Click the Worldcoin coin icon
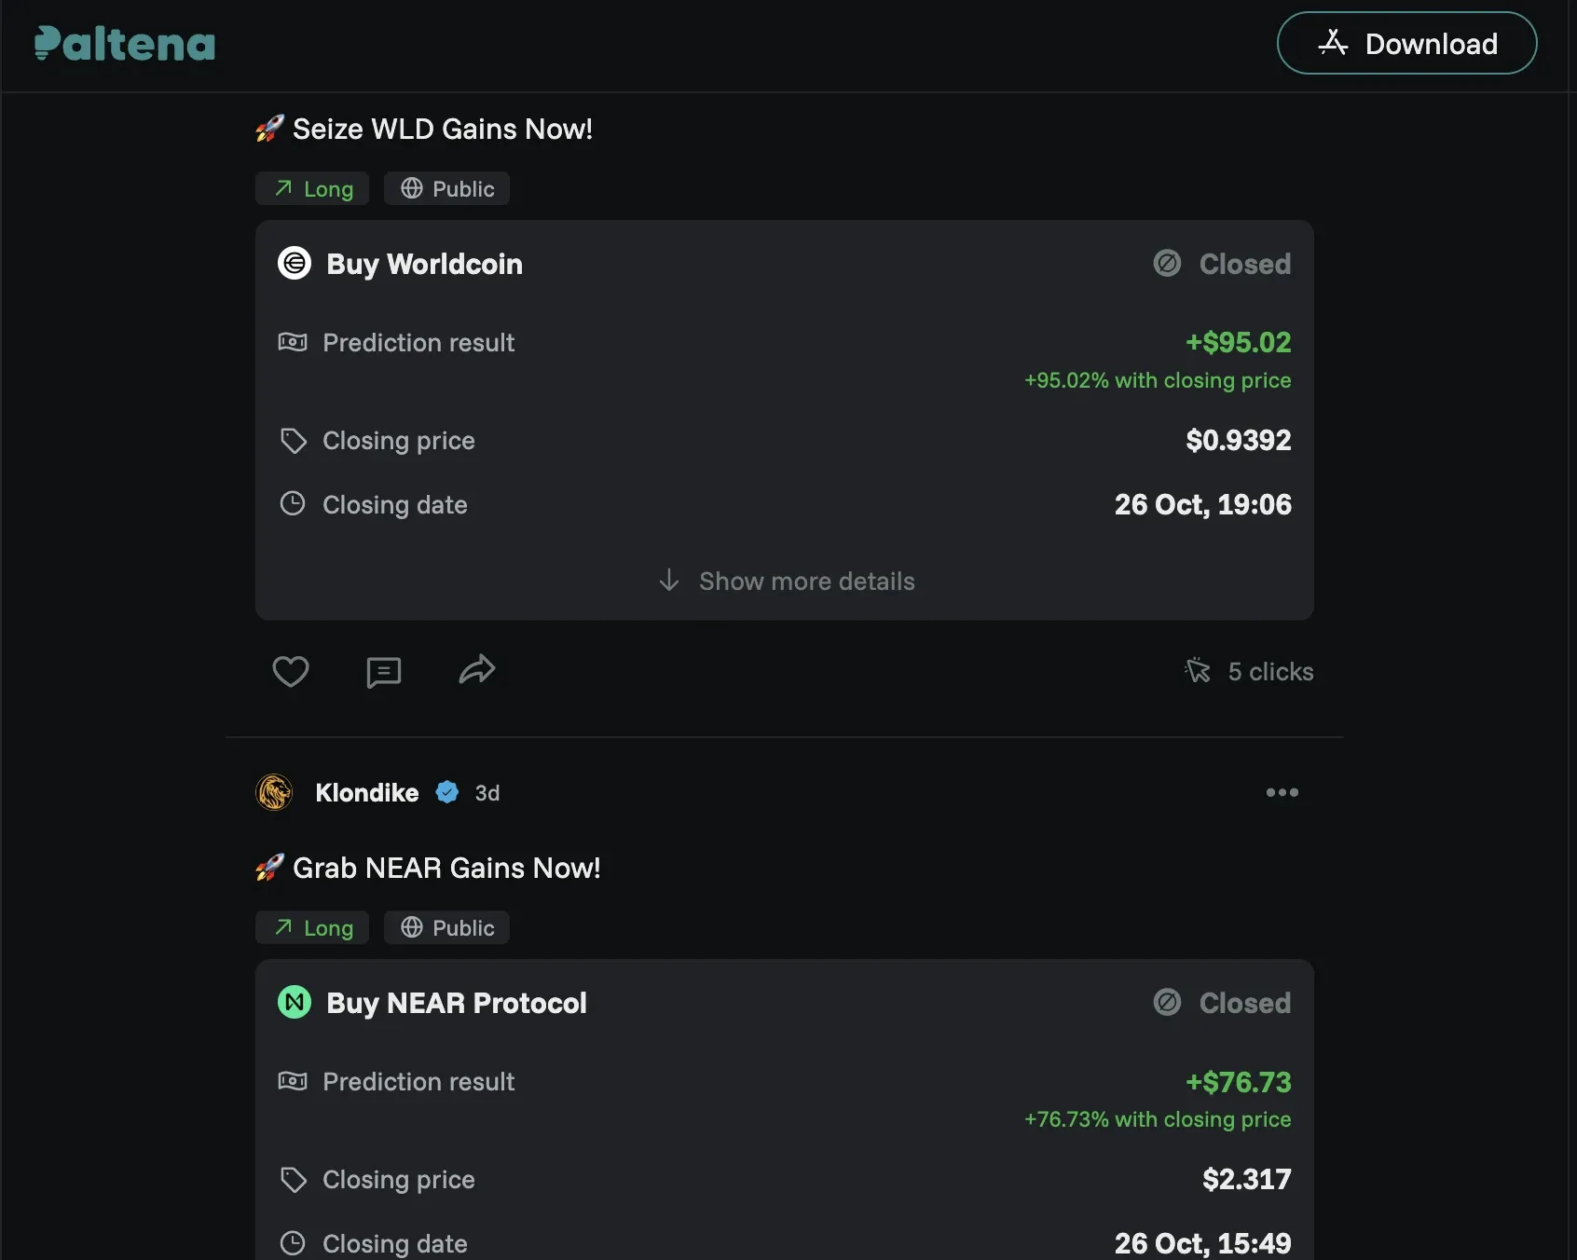Screen dimensions: 1577x1260 pyautogui.click(x=295, y=264)
